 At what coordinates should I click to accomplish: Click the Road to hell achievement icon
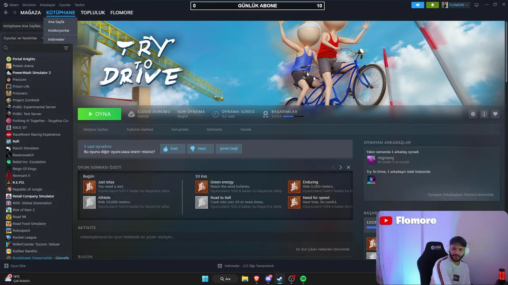pyautogui.click(x=202, y=202)
